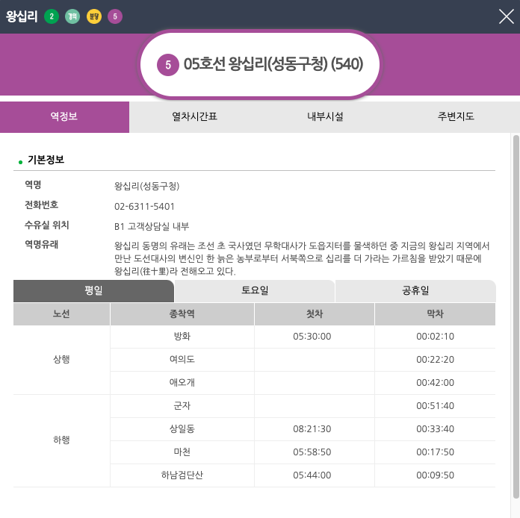This screenshot has width=520, height=518.
Task: Click the 군자 destination cell
Action: tap(182, 406)
